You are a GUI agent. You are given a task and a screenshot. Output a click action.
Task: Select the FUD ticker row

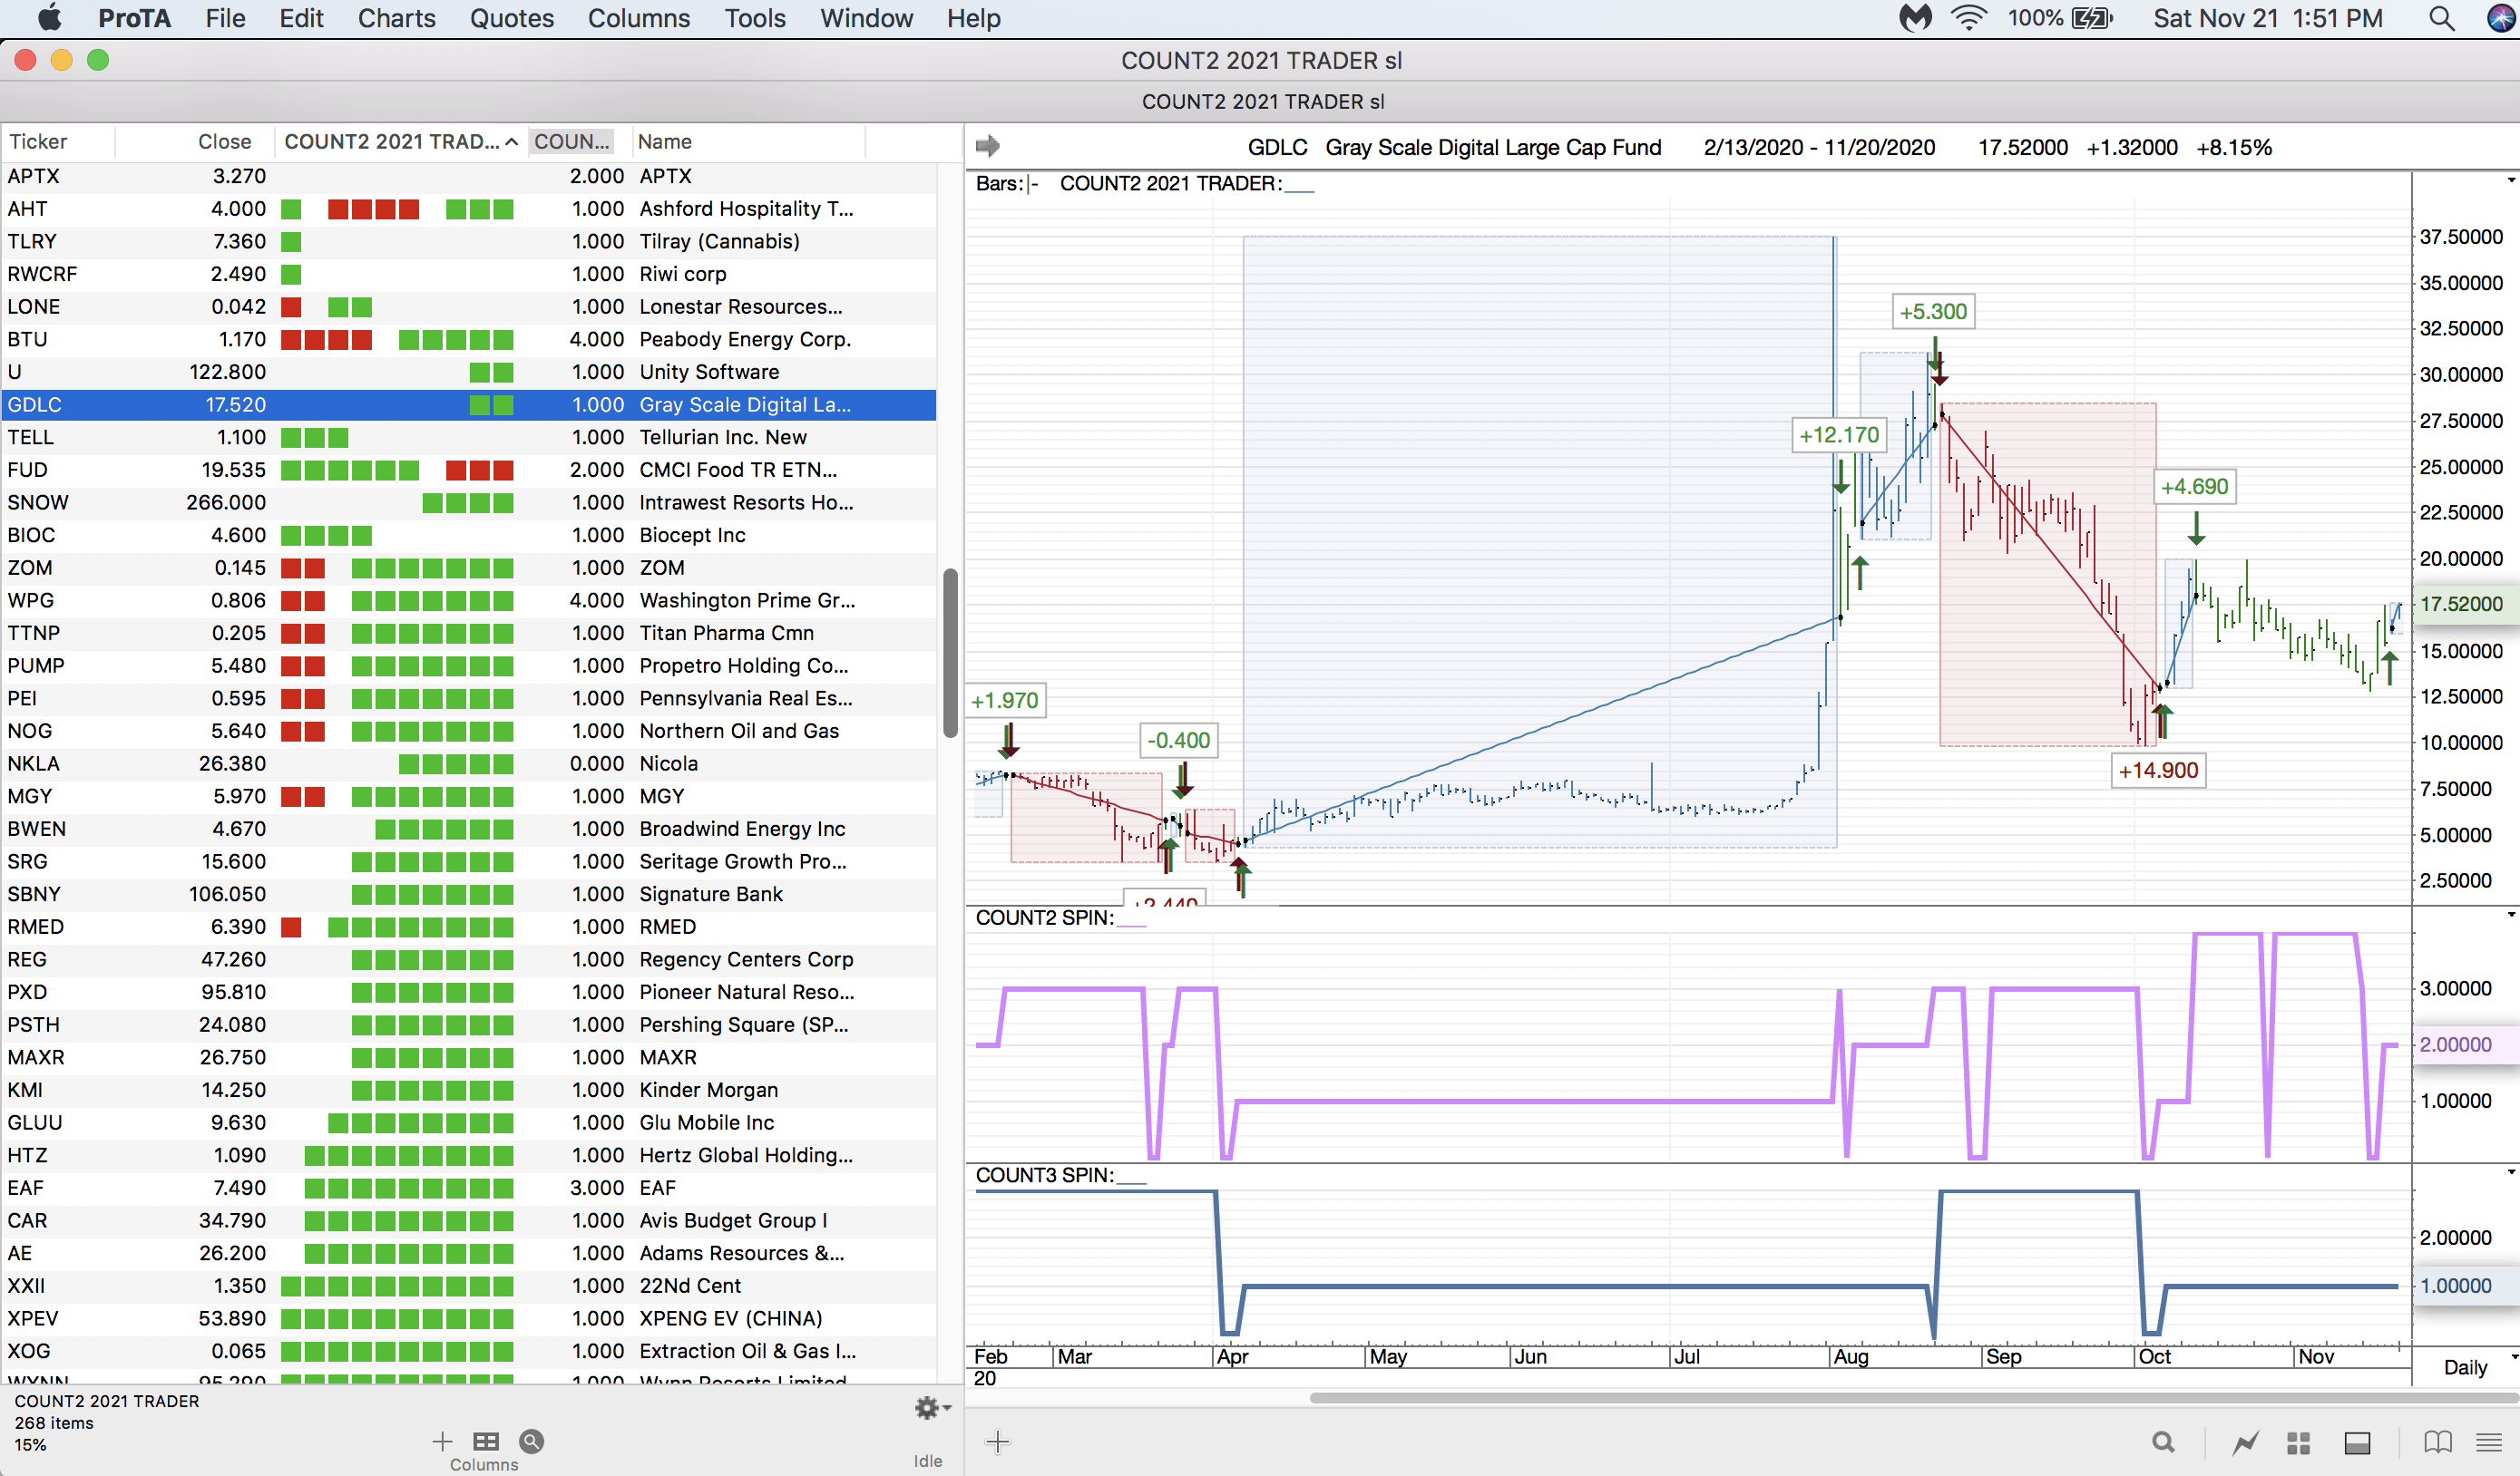click(x=28, y=470)
